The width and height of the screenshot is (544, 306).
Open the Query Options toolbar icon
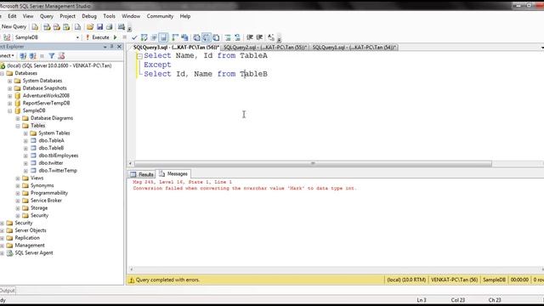pos(154,37)
